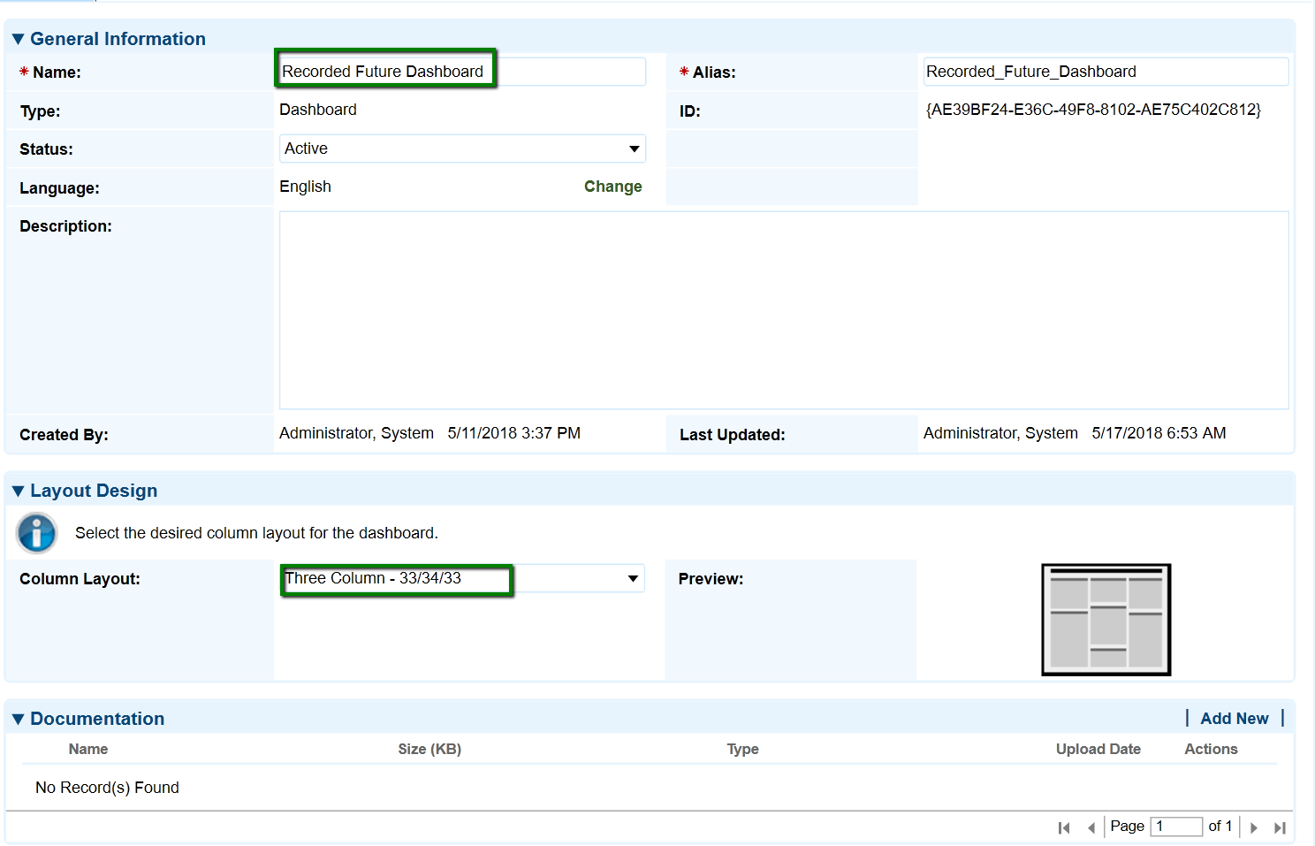The height and width of the screenshot is (846, 1315).
Task: Go to the next page
Action: pyautogui.click(x=1253, y=827)
